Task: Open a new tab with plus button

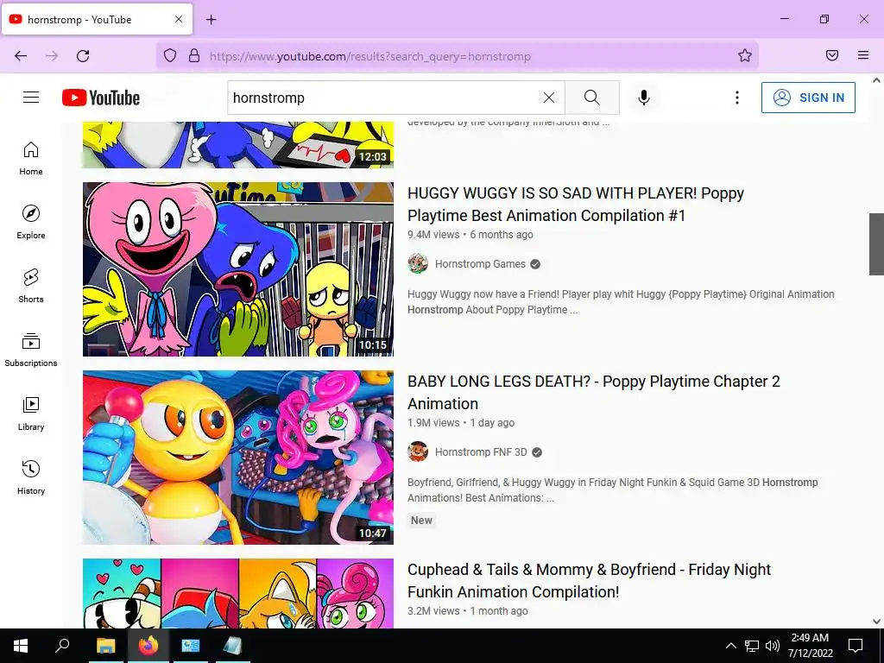Action: pyautogui.click(x=211, y=20)
